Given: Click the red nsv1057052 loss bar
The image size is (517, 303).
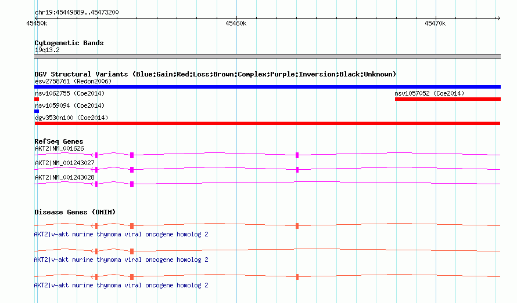Looking at the screenshot, I should [448, 99].
